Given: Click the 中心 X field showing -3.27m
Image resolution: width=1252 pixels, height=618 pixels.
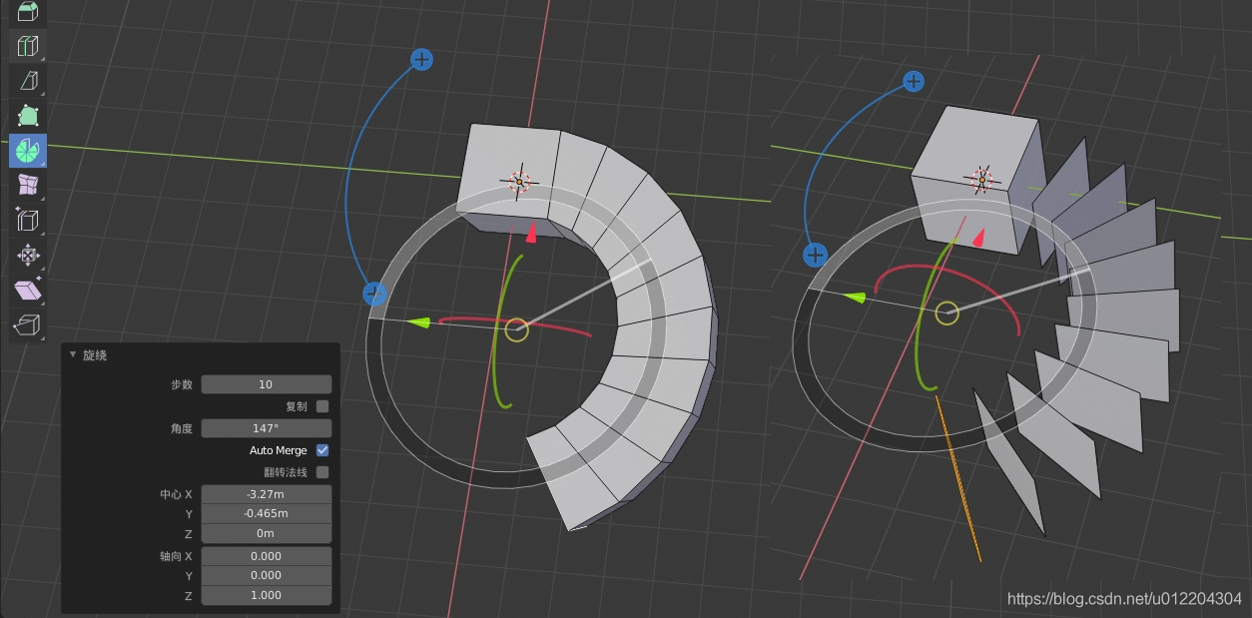Looking at the screenshot, I should [266, 494].
